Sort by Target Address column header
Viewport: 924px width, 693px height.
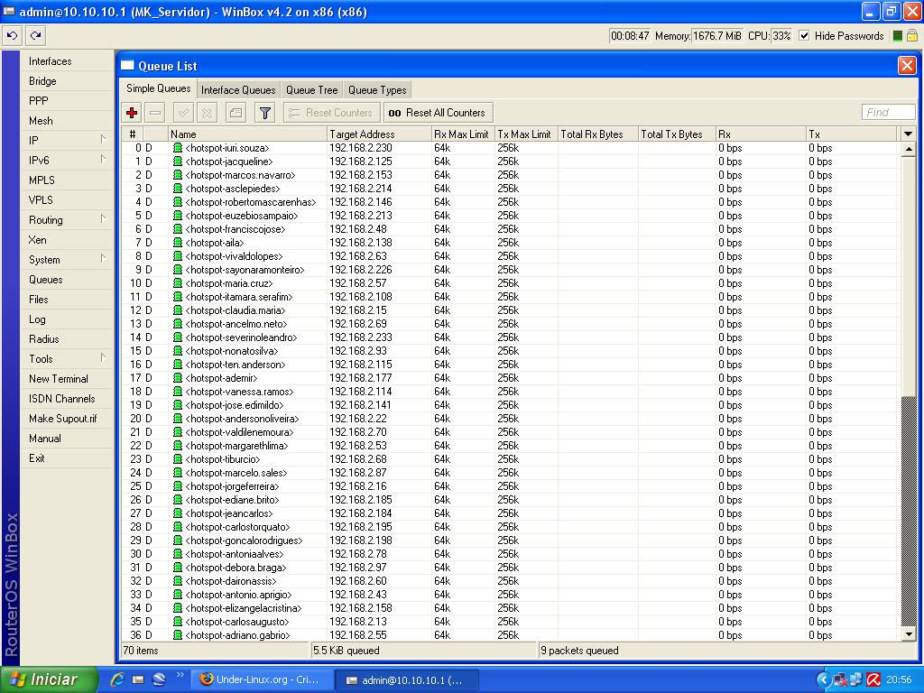pyautogui.click(x=379, y=134)
